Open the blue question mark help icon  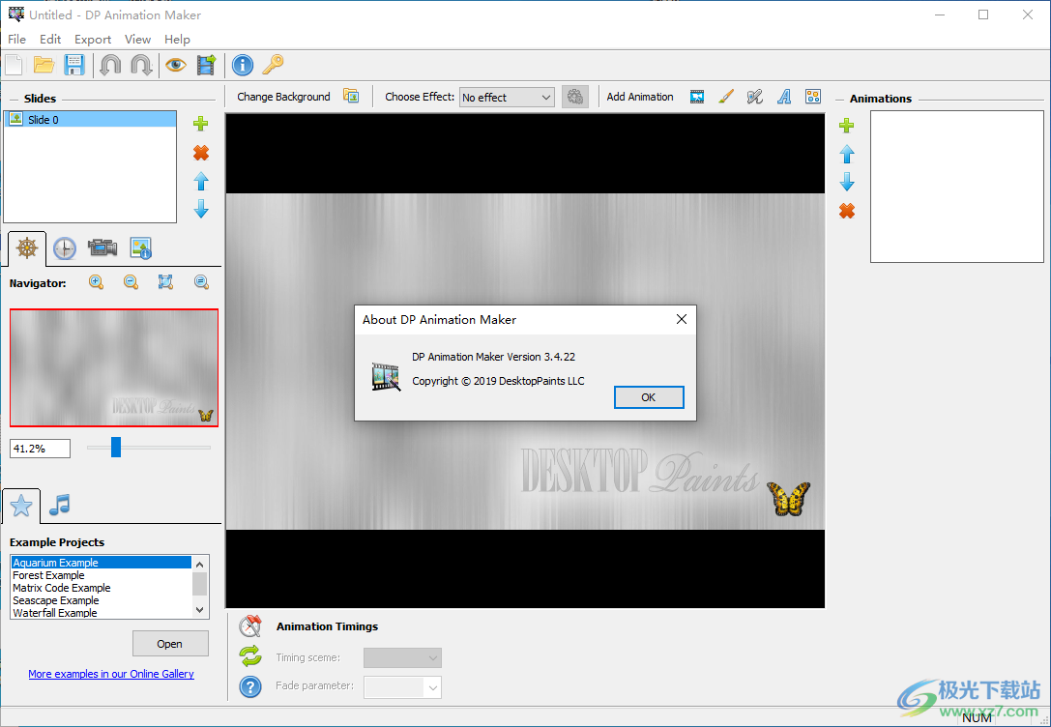tap(250, 686)
